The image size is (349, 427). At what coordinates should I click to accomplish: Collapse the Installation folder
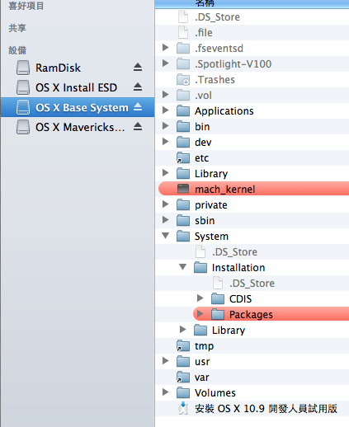(182, 267)
